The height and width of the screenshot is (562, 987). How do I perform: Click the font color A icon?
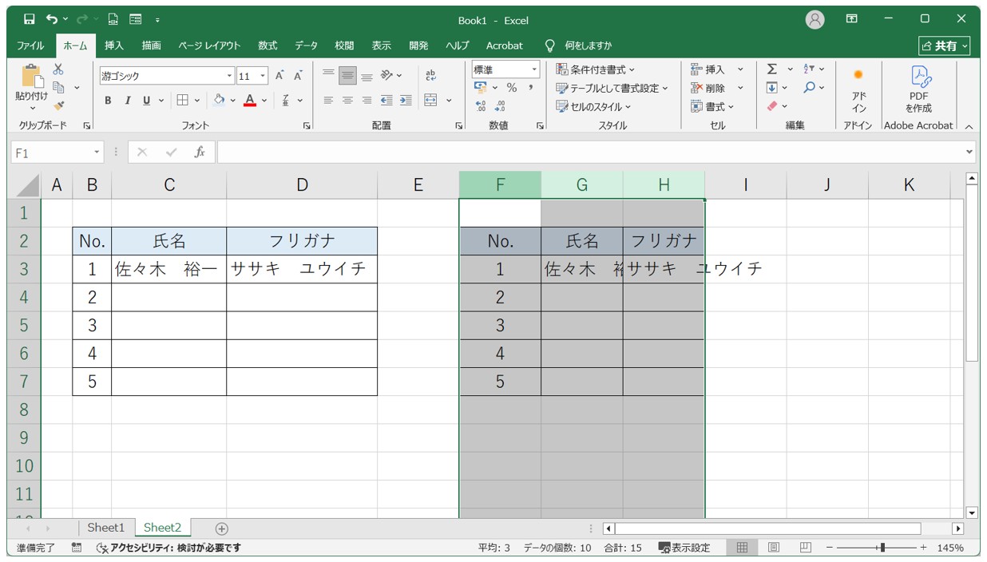(250, 100)
